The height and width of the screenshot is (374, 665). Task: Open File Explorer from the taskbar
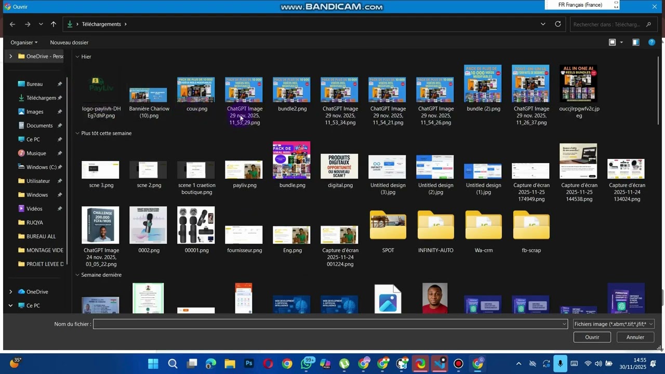(230, 364)
